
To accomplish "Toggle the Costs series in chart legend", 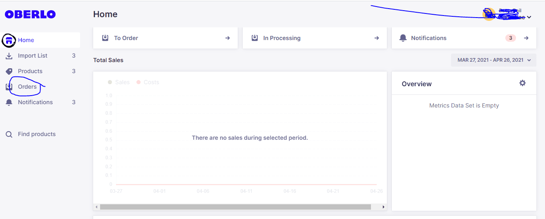I will point(148,82).
